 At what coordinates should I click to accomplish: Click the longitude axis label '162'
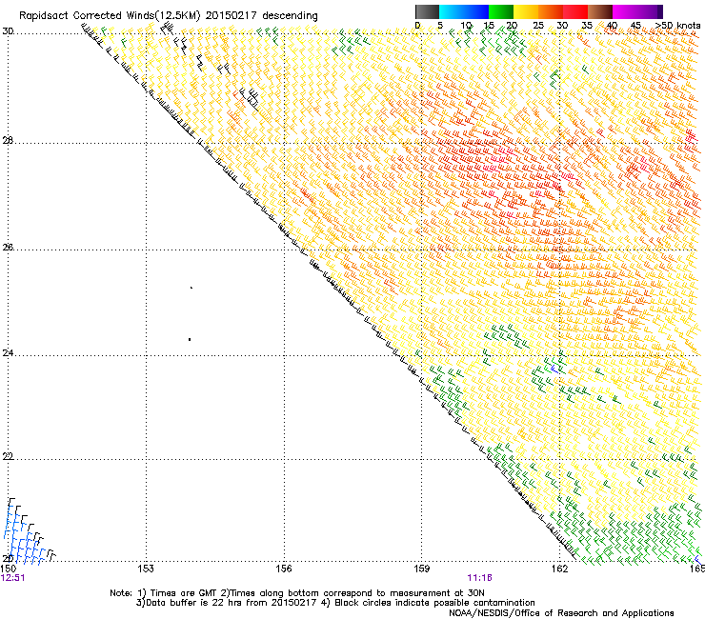(x=559, y=569)
